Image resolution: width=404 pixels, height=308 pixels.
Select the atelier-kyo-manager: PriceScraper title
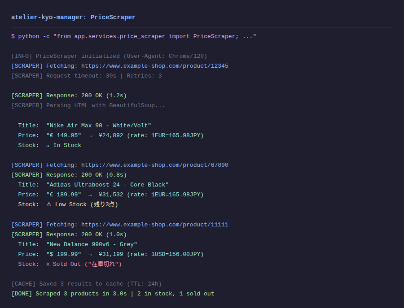pyautogui.click(x=73, y=17)
